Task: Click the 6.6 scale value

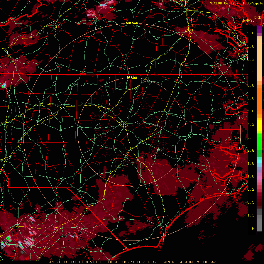Action: 251,85
